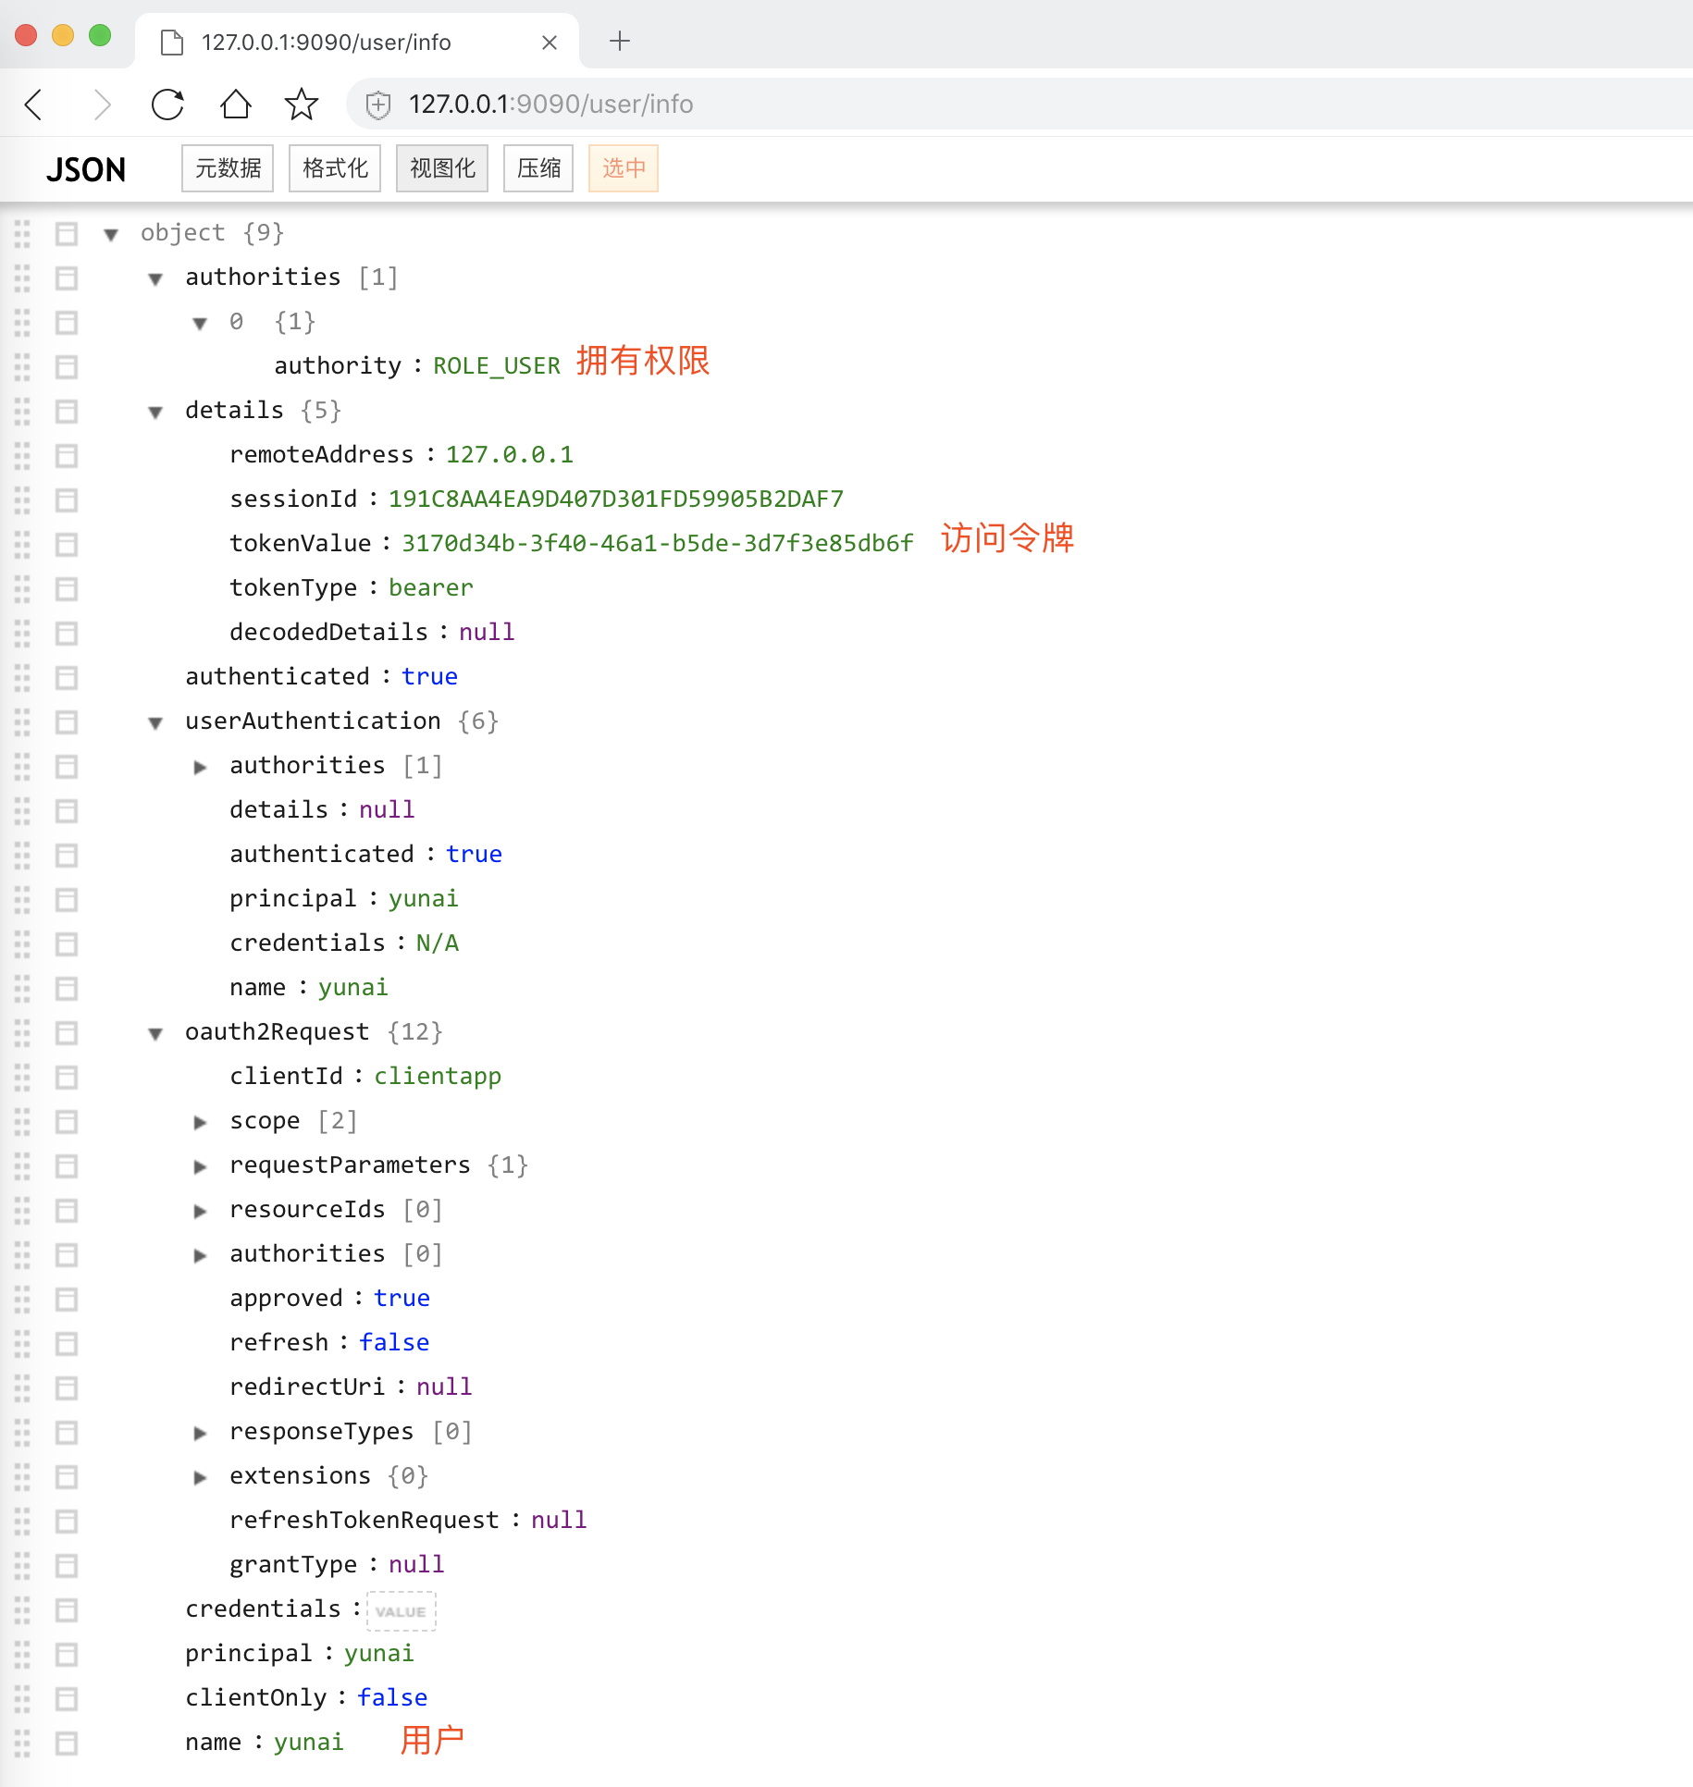Click the drag handle beside tokenValue row
Image resolution: width=1693 pixels, height=1787 pixels.
[x=22, y=545]
